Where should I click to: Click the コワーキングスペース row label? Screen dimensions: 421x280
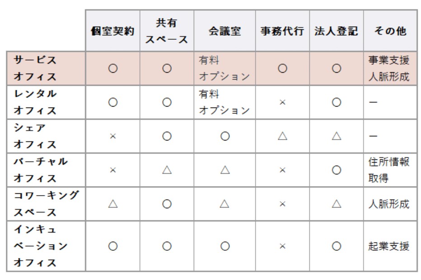tap(46, 204)
